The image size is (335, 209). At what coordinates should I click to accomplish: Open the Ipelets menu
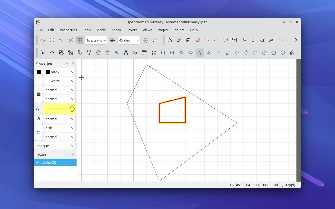(179, 30)
